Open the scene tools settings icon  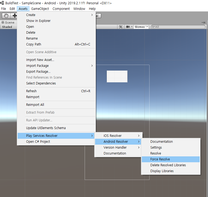coord(121,27)
